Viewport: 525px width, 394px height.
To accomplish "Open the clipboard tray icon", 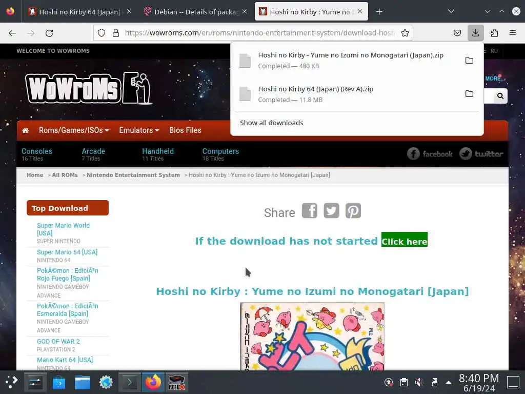I will (404, 382).
